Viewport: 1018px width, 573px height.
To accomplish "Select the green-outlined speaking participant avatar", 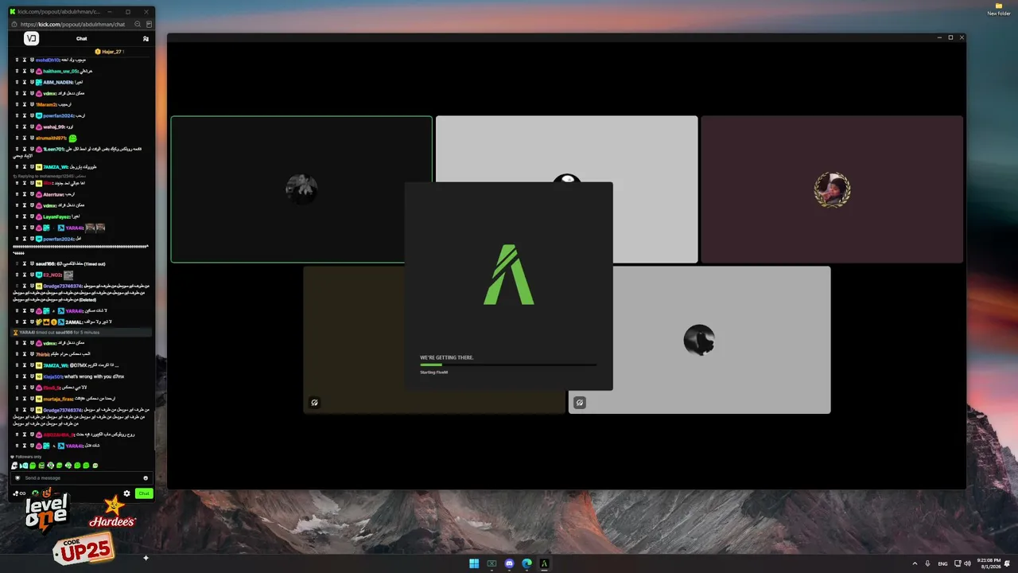I will (x=301, y=189).
